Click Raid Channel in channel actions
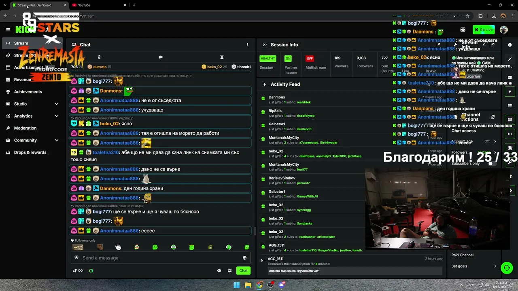 point(463,255)
